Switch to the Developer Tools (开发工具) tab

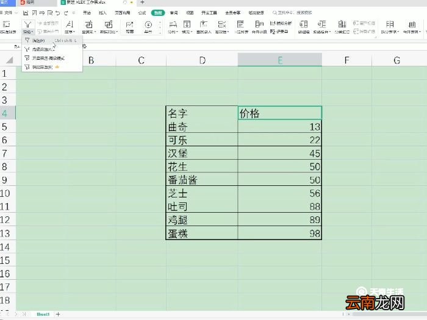click(209, 13)
